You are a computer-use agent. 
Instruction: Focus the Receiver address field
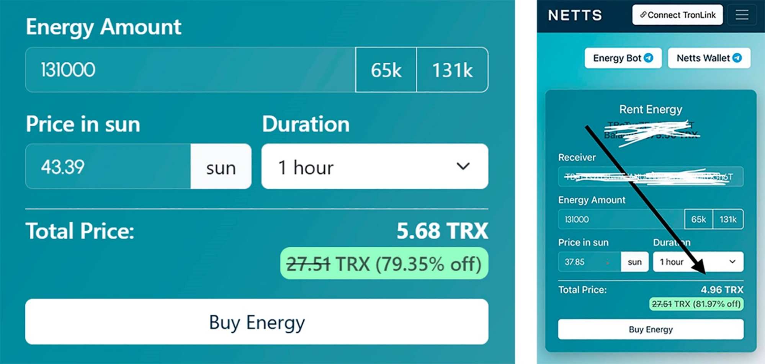pyautogui.click(x=651, y=177)
